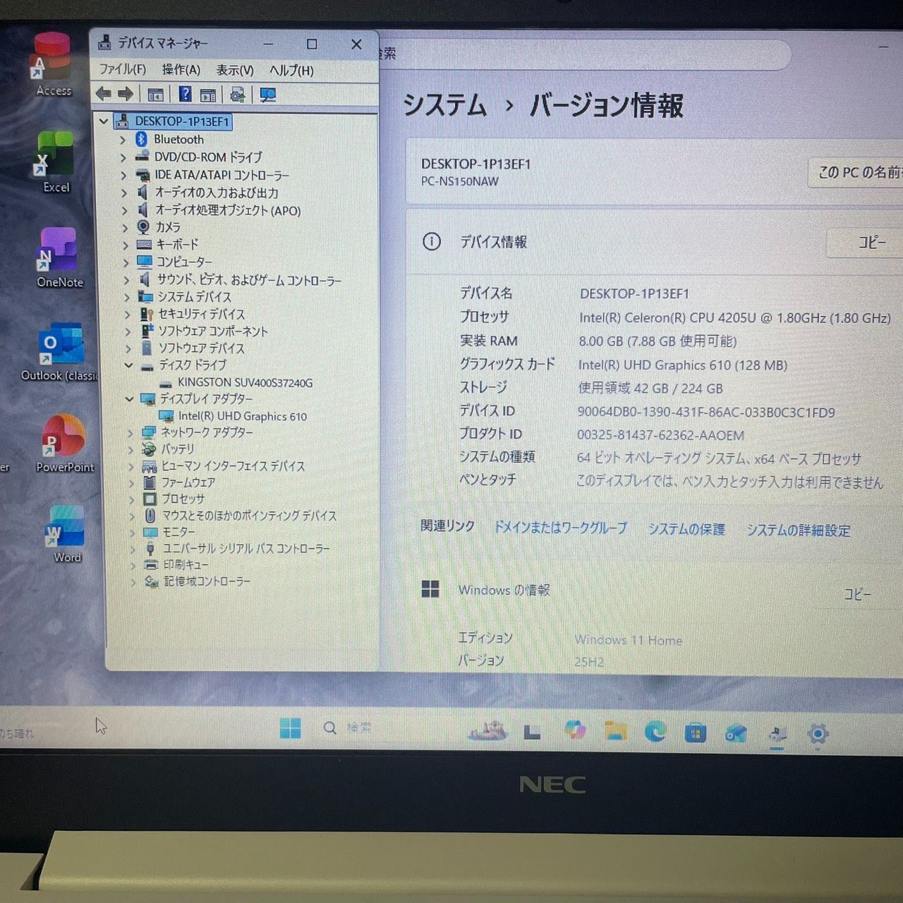Collapse the ディスプレイ アダプター node

click(129, 399)
